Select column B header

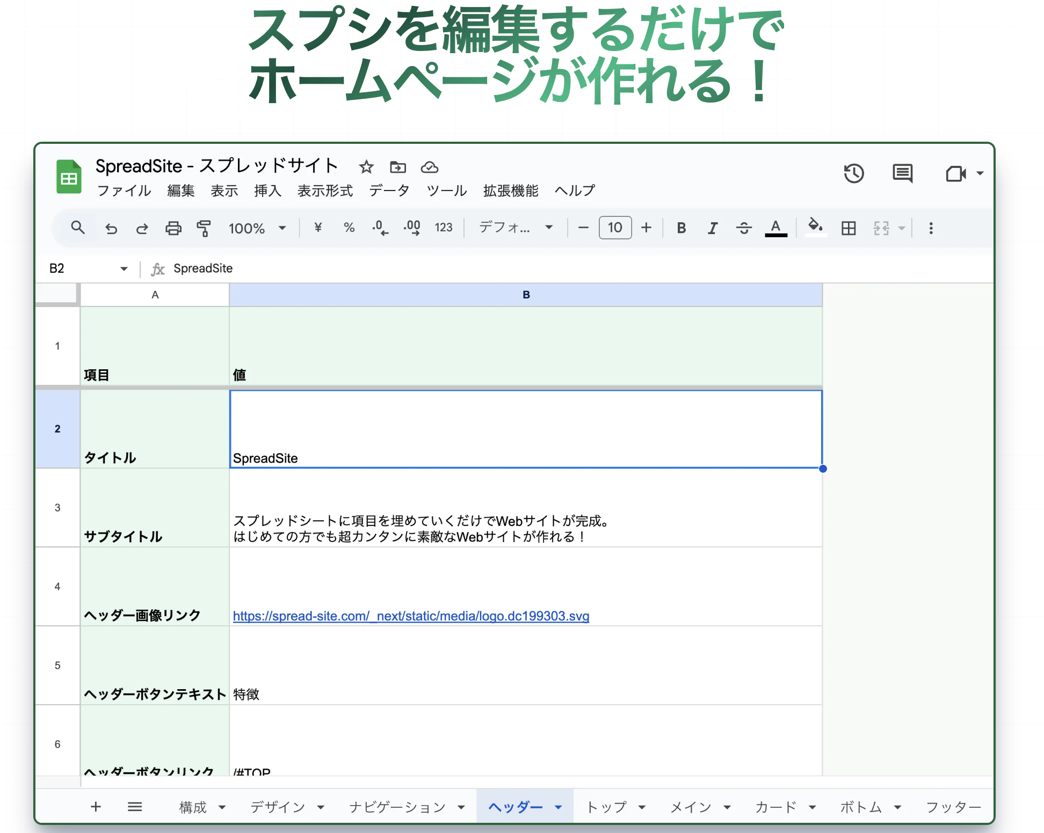pos(526,295)
